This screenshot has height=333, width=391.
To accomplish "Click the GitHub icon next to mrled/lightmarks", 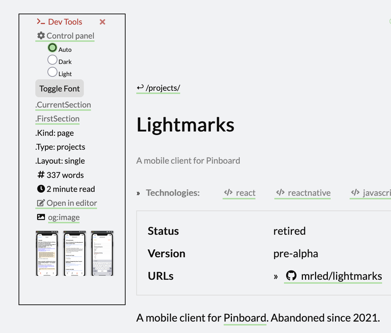I will (x=291, y=276).
